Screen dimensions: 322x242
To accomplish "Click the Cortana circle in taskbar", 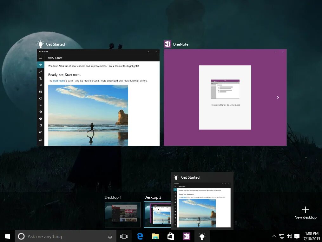I will (21, 236).
